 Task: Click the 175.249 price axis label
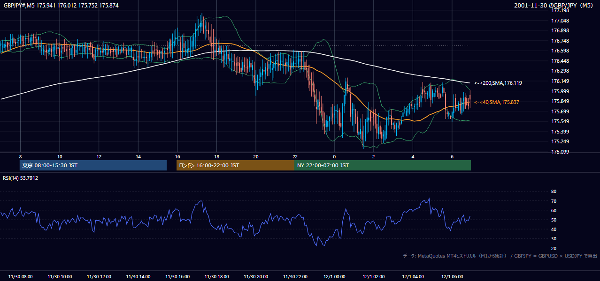560,142
